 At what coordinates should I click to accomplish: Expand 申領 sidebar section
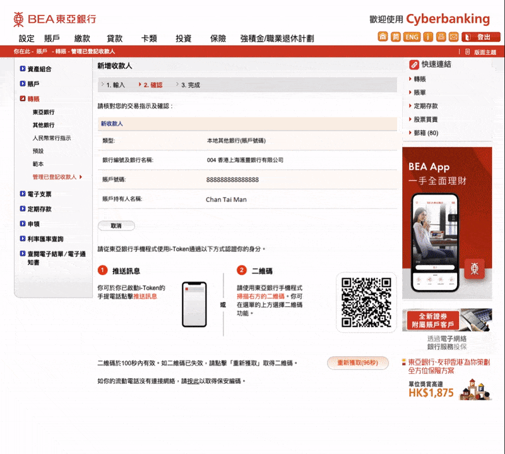(23, 224)
